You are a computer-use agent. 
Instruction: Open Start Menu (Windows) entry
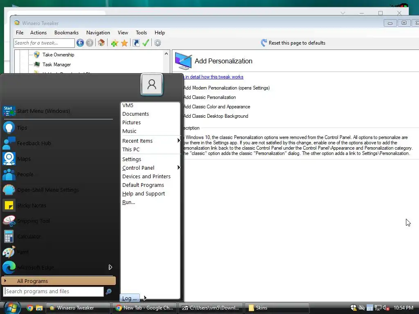coord(57,111)
